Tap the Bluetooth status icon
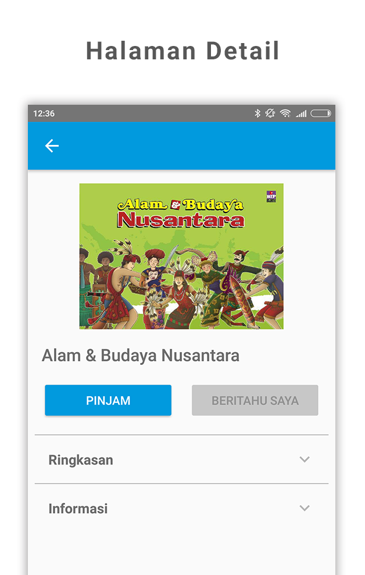The width and height of the screenshot is (365, 575). (x=257, y=113)
